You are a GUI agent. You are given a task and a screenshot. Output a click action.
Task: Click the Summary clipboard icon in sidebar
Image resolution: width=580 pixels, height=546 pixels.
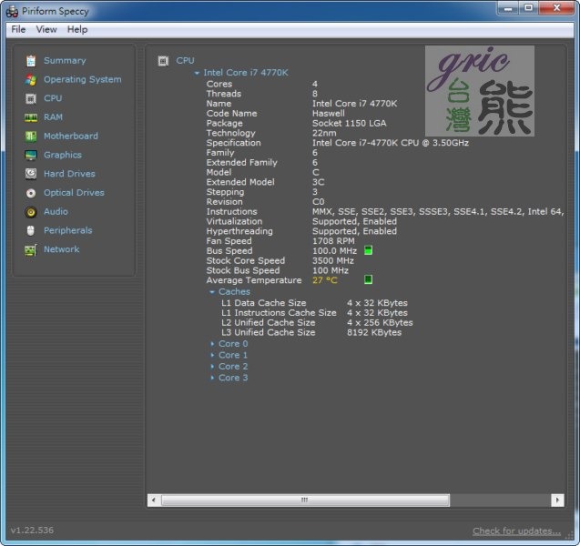[31, 61]
